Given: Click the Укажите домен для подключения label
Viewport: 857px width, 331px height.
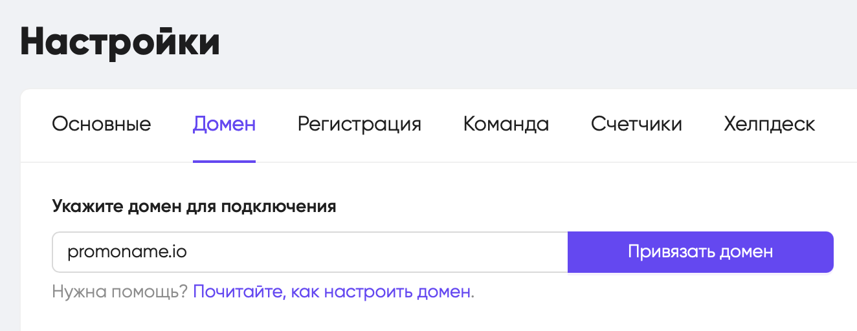Looking at the screenshot, I should click(194, 207).
